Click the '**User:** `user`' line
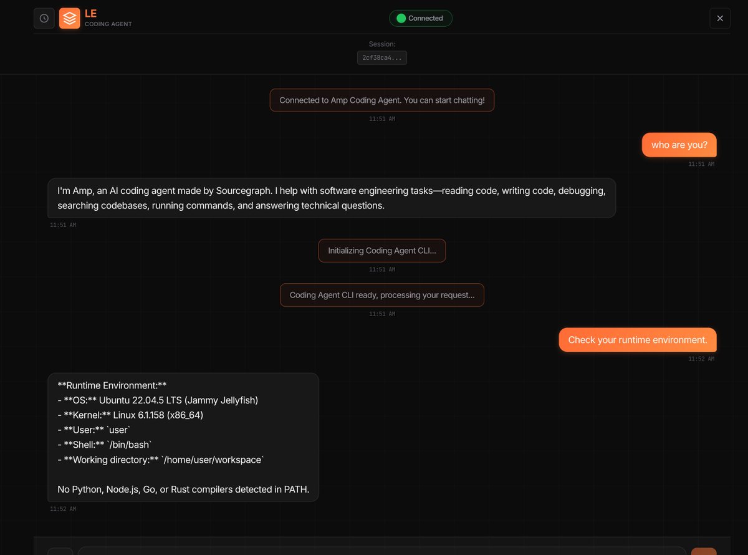Image resolution: width=748 pixels, height=555 pixels. tap(95, 430)
